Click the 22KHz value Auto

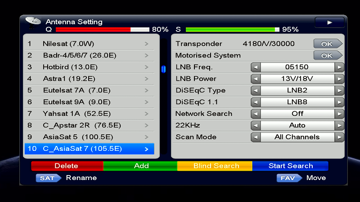tap(297, 126)
